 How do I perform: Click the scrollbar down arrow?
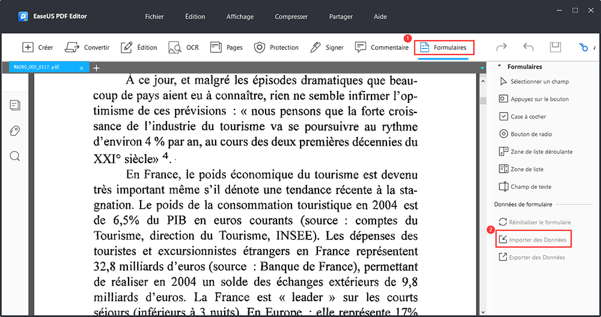pyautogui.click(x=483, y=312)
